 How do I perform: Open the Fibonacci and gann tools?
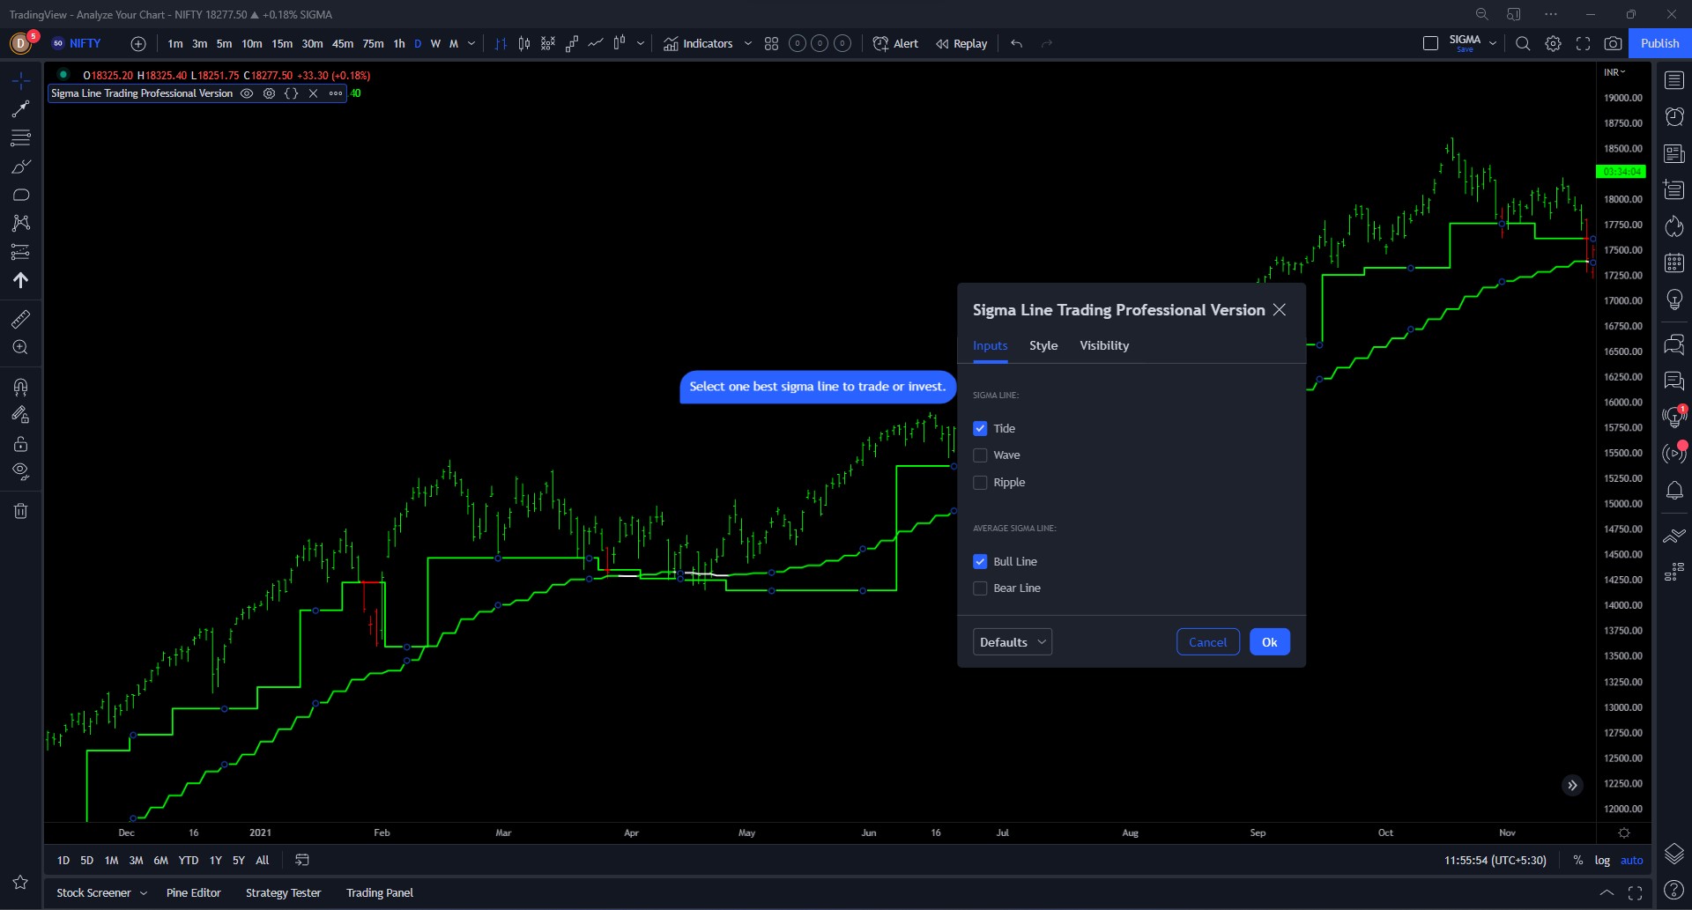click(20, 137)
